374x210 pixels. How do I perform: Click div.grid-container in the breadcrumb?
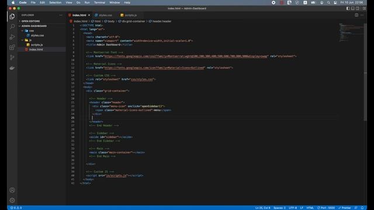click(133, 21)
